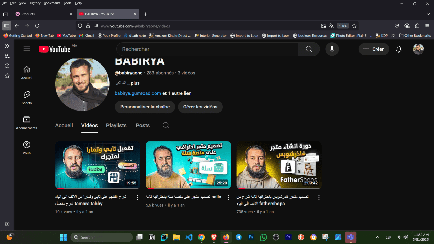Click Personnaliser la chaîne button

[145, 107]
